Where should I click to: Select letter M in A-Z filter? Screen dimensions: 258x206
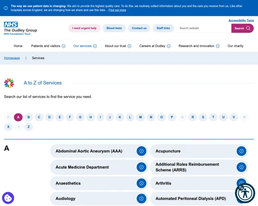(141, 117)
